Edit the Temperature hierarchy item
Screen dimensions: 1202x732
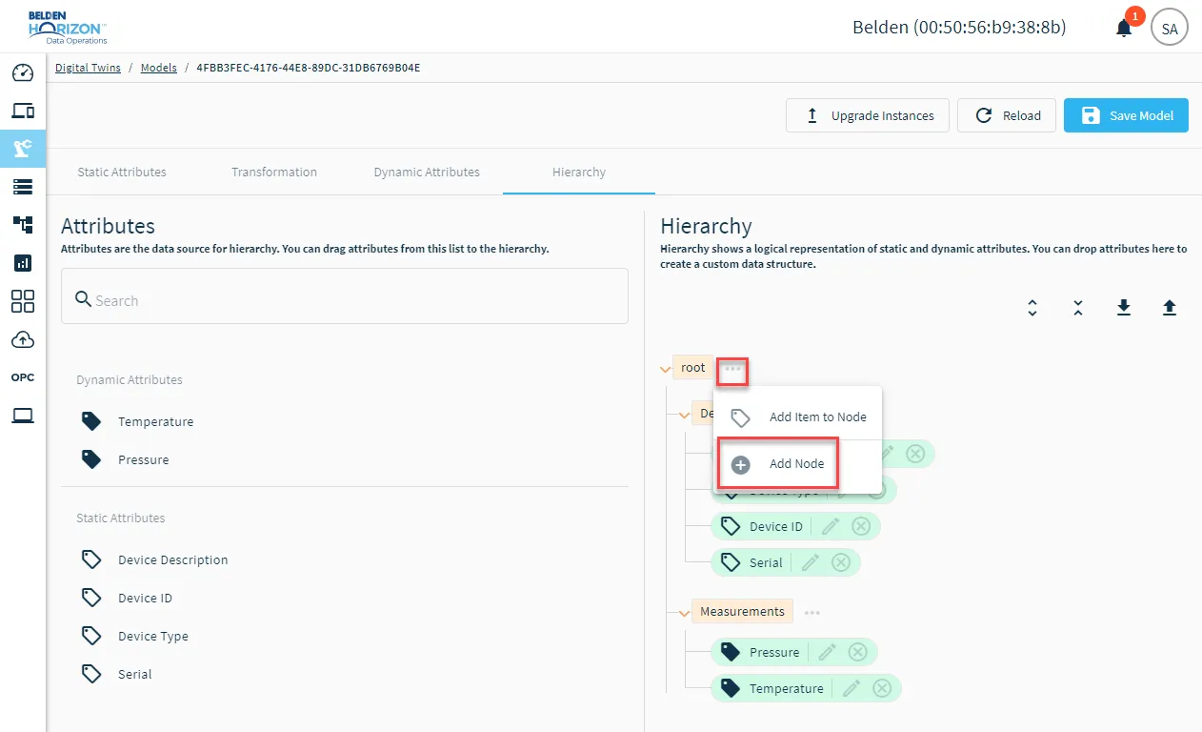(x=851, y=688)
